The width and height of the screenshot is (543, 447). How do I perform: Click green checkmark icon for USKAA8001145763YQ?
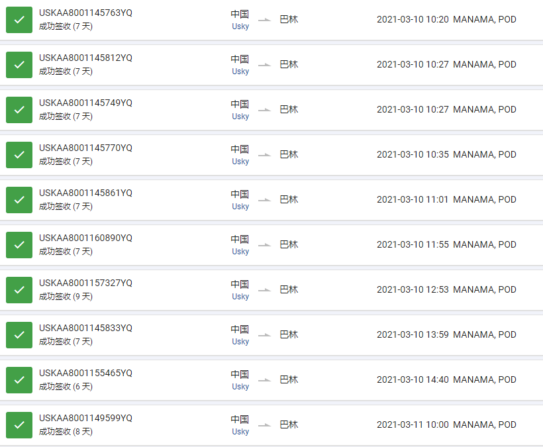click(19, 20)
